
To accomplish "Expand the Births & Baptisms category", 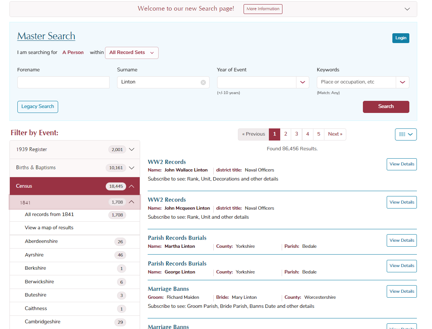I will pos(131,167).
